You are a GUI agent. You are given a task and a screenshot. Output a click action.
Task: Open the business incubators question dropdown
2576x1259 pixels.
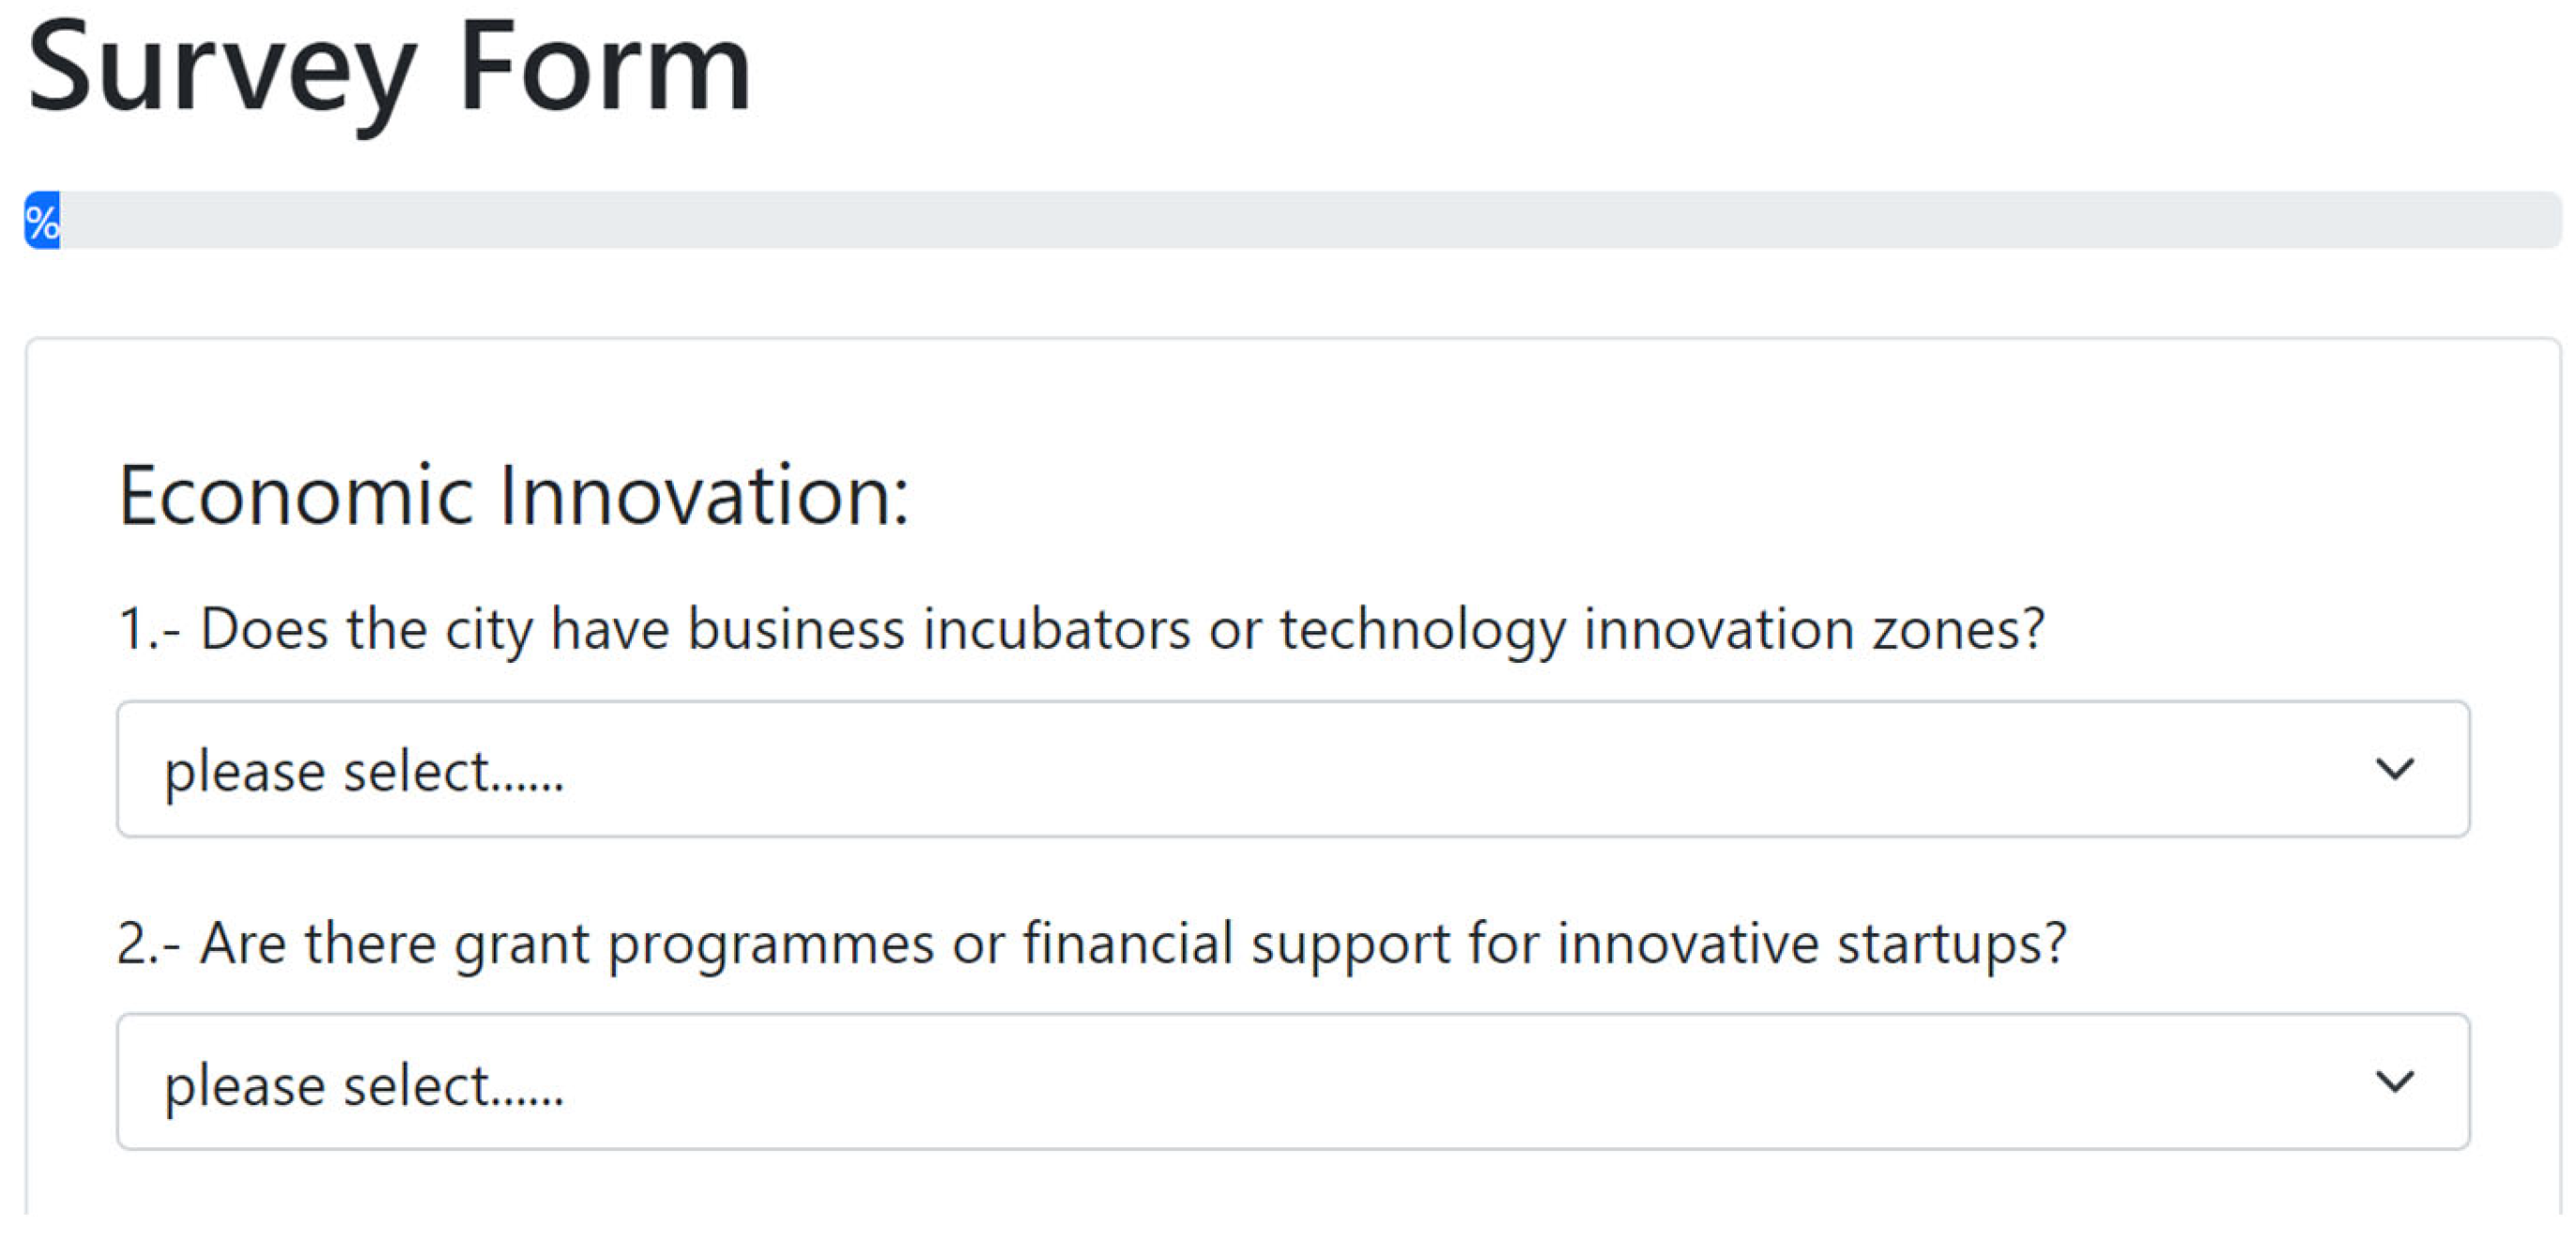1292,769
